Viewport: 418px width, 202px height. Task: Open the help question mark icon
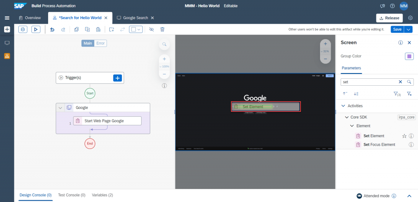(x=392, y=6)
